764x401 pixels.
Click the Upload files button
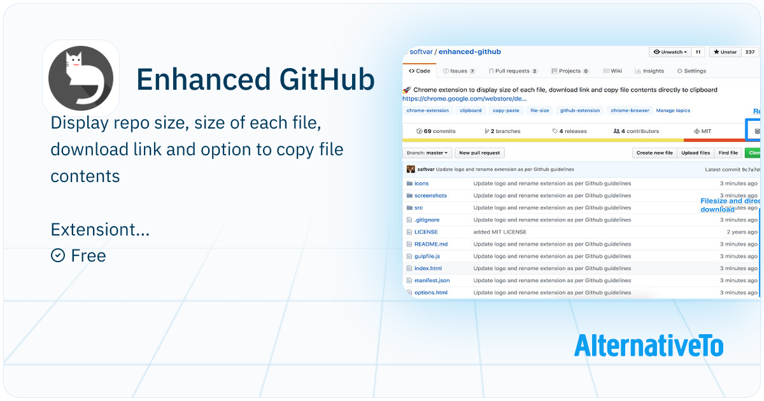coord(696,153)
